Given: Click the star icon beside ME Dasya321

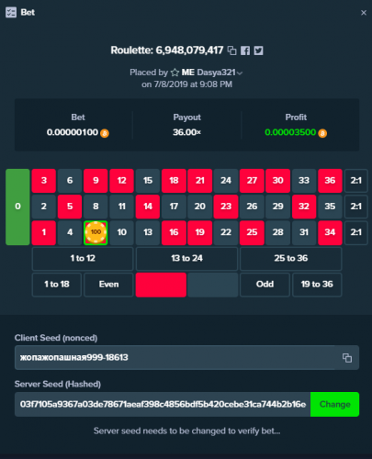Looking at the screenshot, I should 175,73.
